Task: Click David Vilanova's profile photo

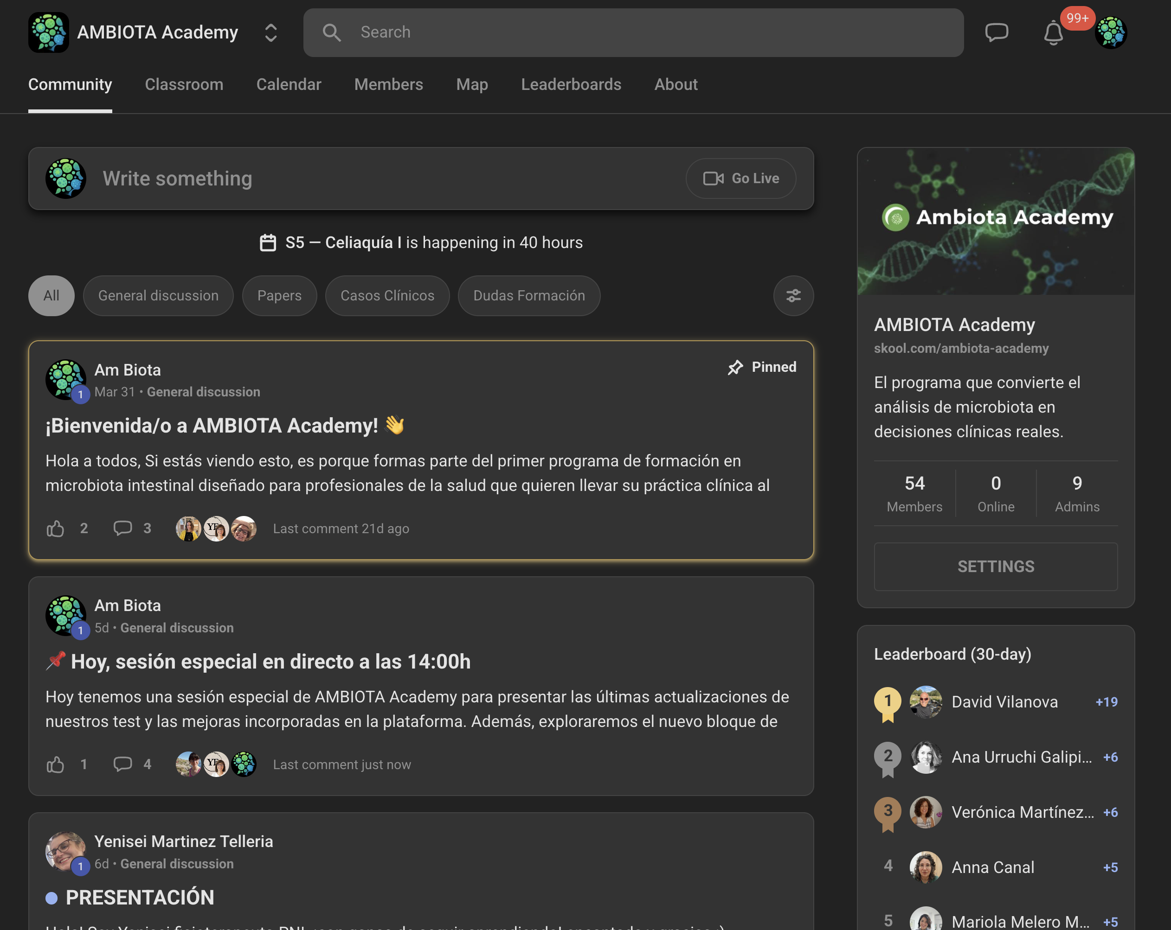Action: pyautogui.click(x=926, y=702)
